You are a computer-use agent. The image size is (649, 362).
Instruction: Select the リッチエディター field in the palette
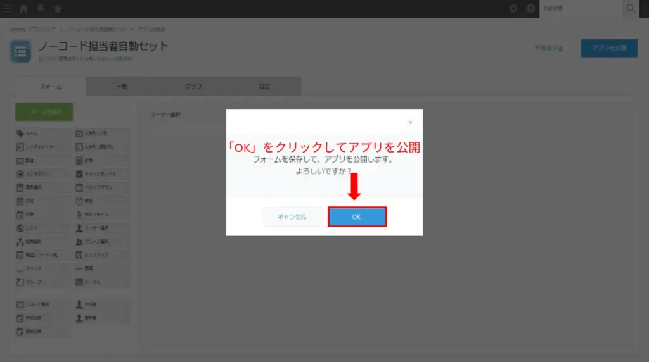point(43,147)
